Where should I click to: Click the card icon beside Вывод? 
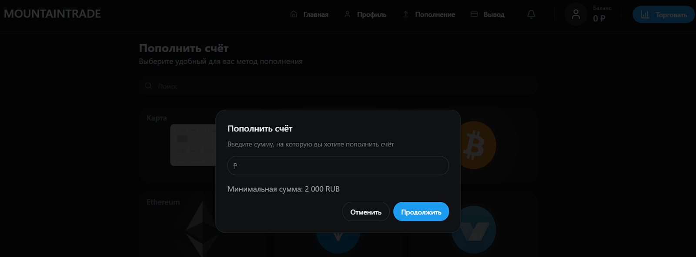point(474,14)
